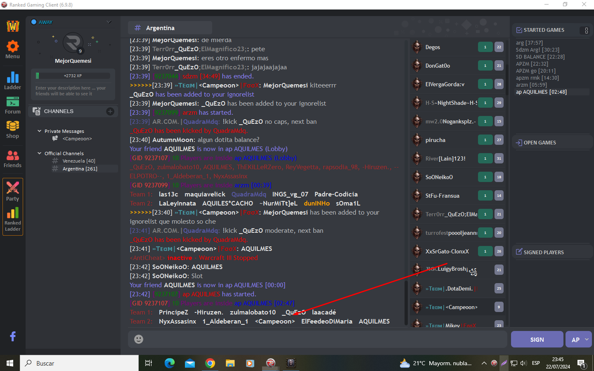Click the pirucha player helmet avatar
This screenshot has width=594, height=371.
pyautogui.click(x=417, y=140)
